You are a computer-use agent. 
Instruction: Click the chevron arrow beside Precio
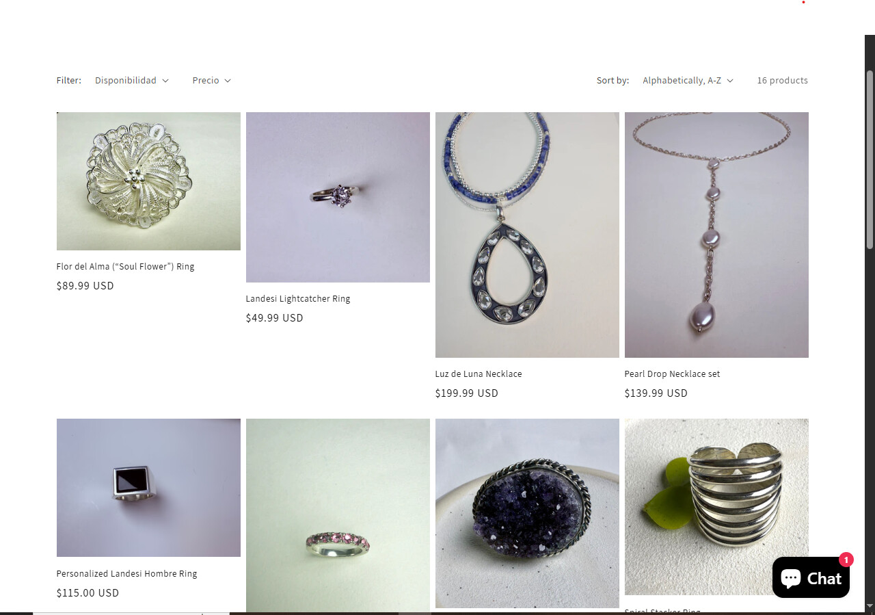[x=228, y=81]
